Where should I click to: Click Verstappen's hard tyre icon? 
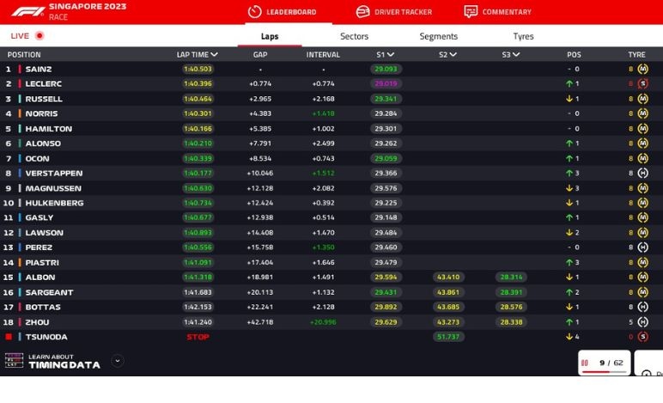tap(642, 174)
